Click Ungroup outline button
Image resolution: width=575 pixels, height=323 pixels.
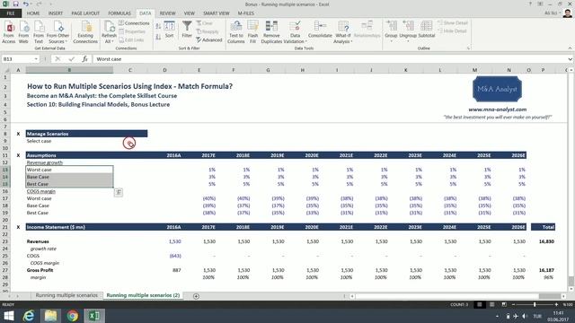tap(408, 31)
